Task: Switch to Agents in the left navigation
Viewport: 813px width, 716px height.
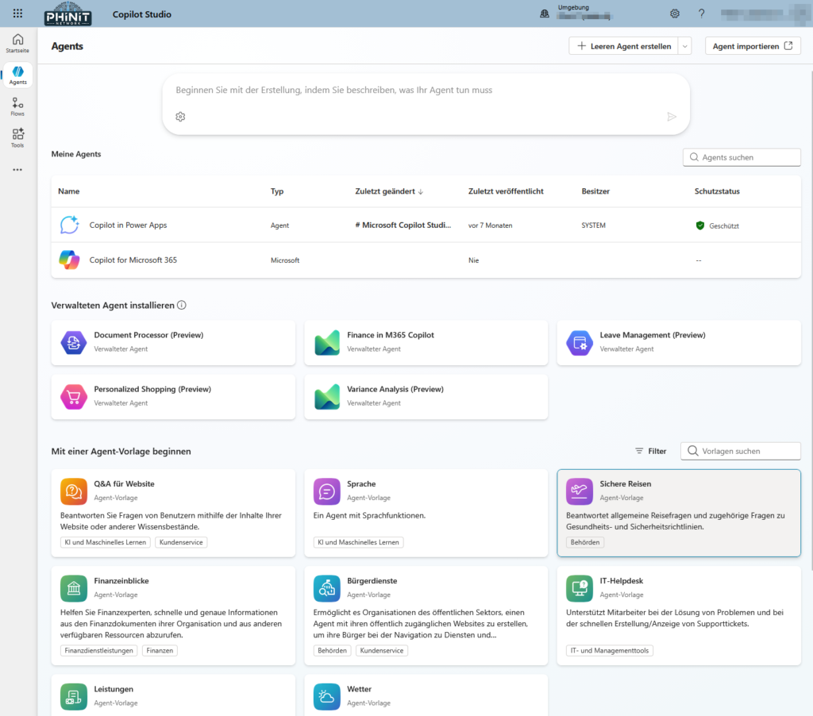Action: (x=17, y=75)
